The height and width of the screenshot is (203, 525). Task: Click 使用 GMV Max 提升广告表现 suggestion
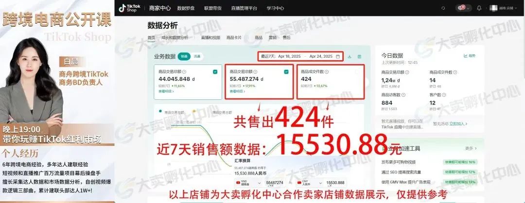(x=406, y=182)
